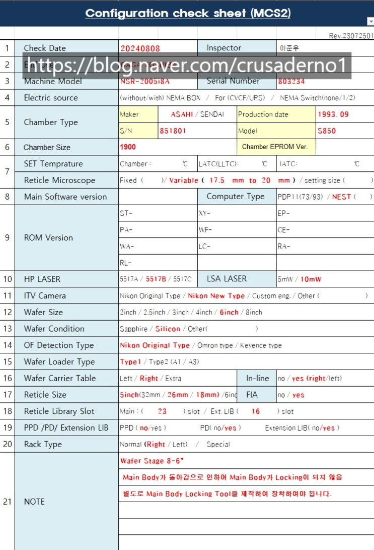Select the 5inch reticle size cell
374x550 pixels.
178,395
